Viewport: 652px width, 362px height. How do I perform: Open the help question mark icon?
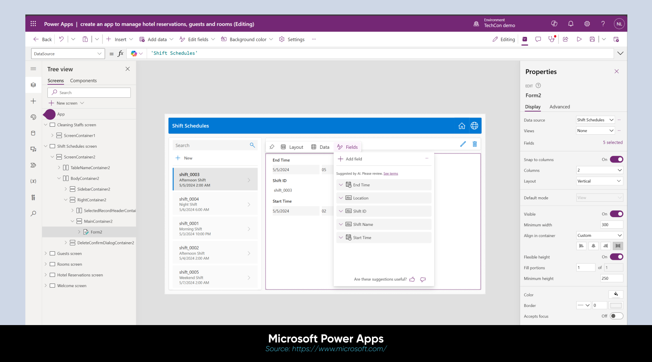point(603,24)
